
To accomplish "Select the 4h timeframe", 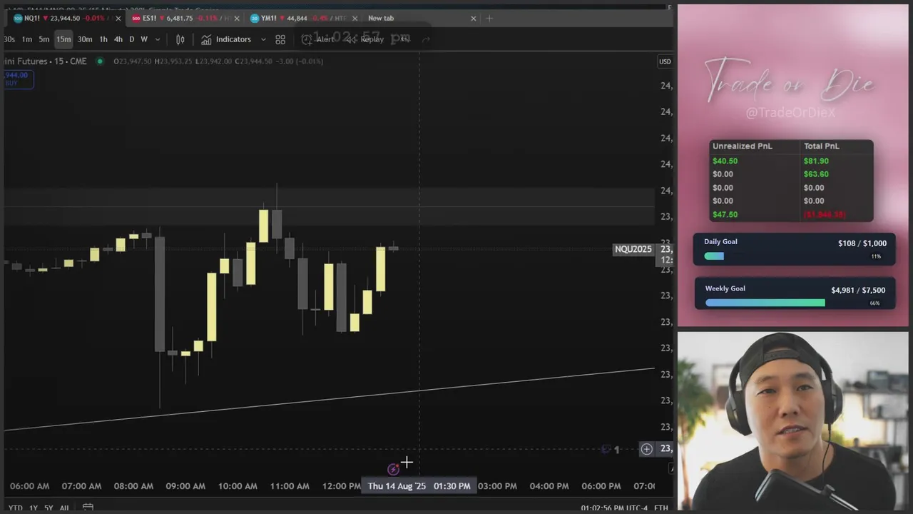I will (118, 39).
